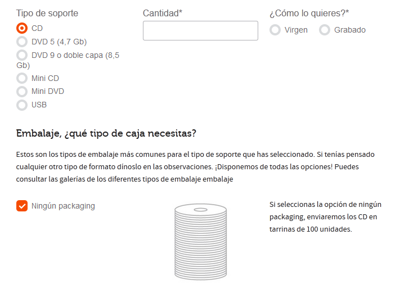Click the 'Mini DVD' label text
The width and height of the screenshot is (409, 289).
(48, 92)
